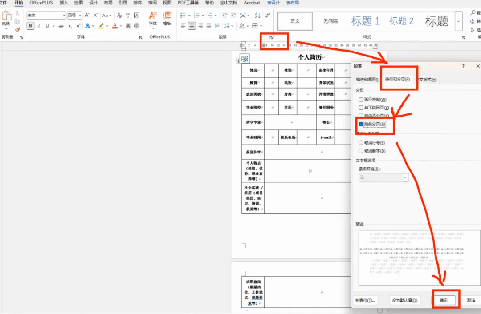Open the OfficePLUS ribbon tab

(41, 3)
